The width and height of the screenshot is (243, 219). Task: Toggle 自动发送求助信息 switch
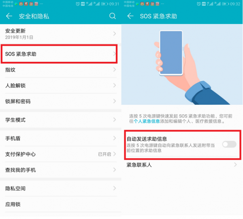pos(229,144)
